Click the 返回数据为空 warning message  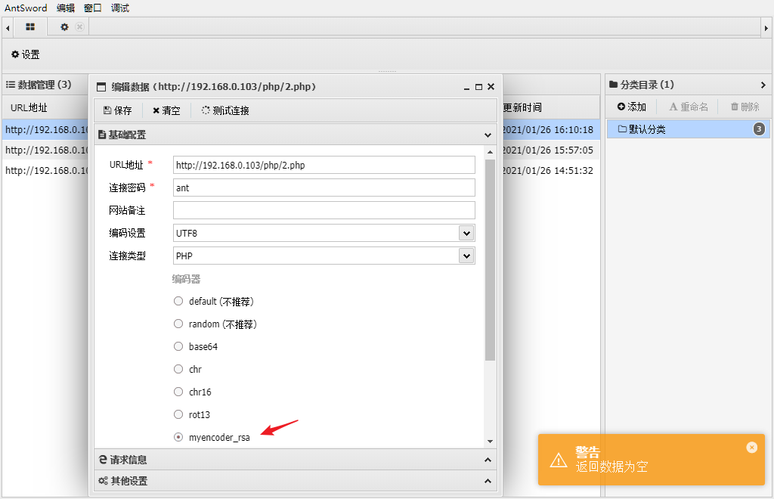click(611, 466)
